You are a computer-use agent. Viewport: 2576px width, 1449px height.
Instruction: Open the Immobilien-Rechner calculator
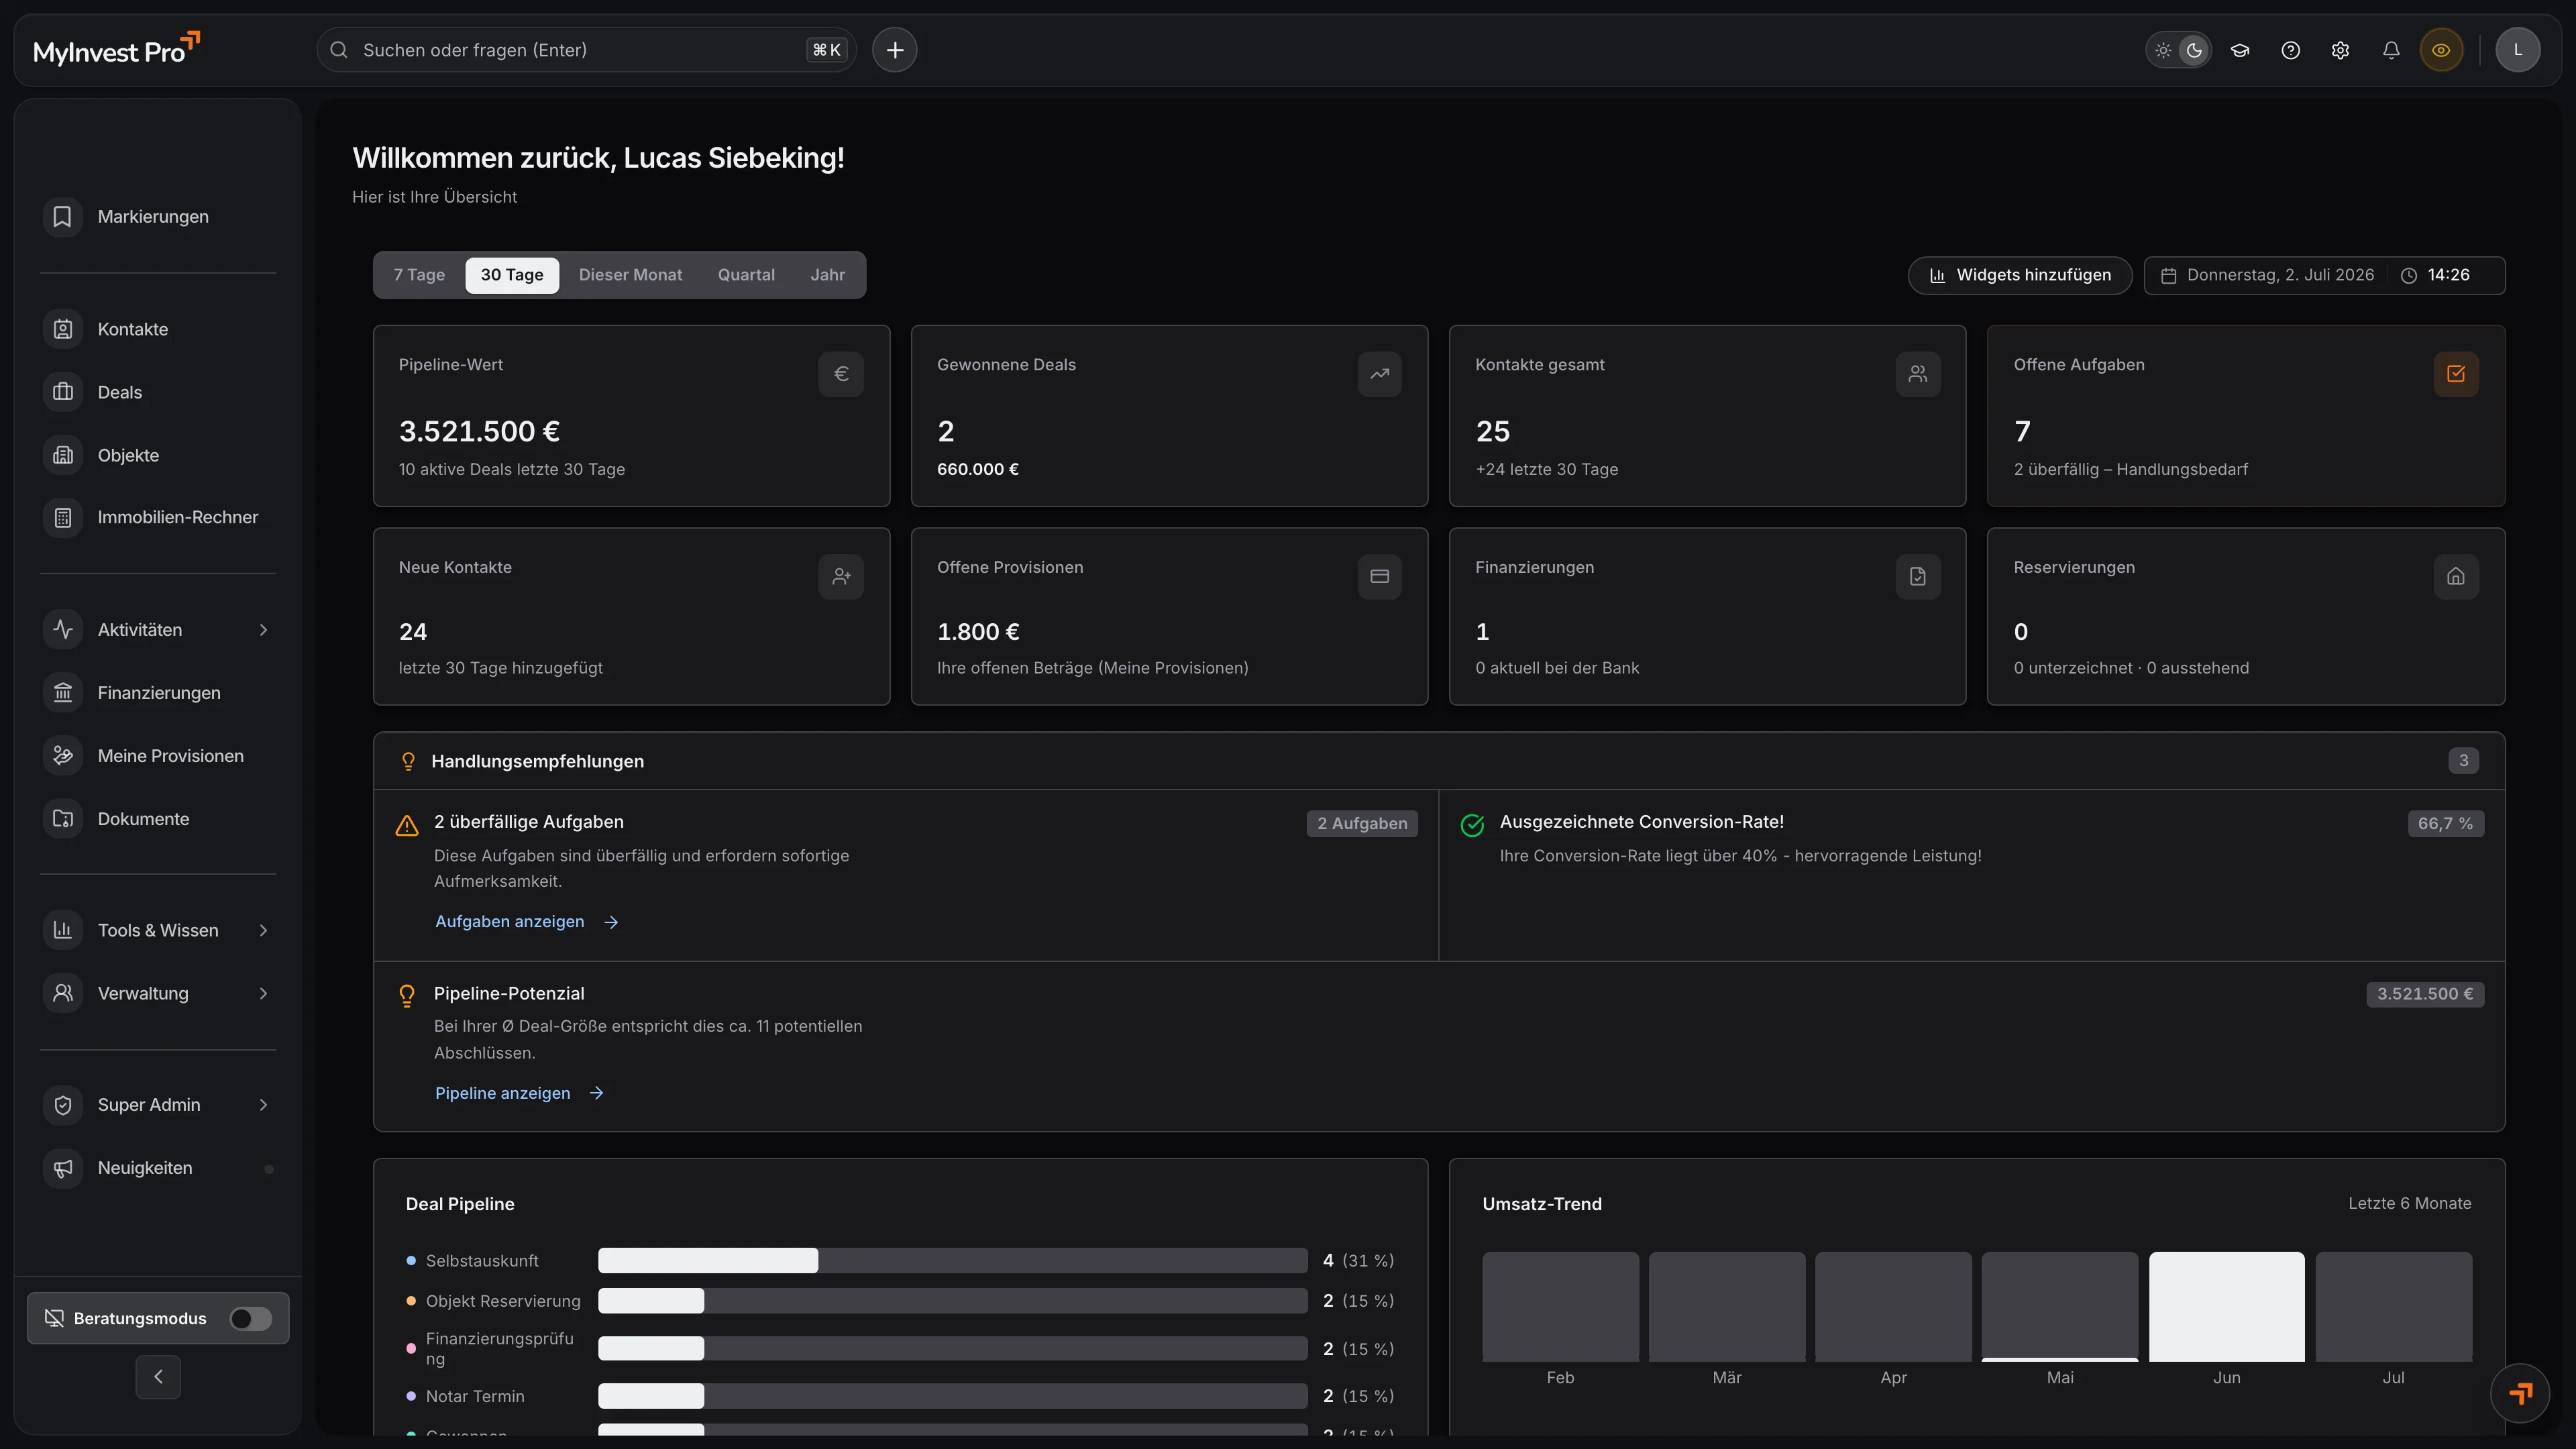click(158, 517)
